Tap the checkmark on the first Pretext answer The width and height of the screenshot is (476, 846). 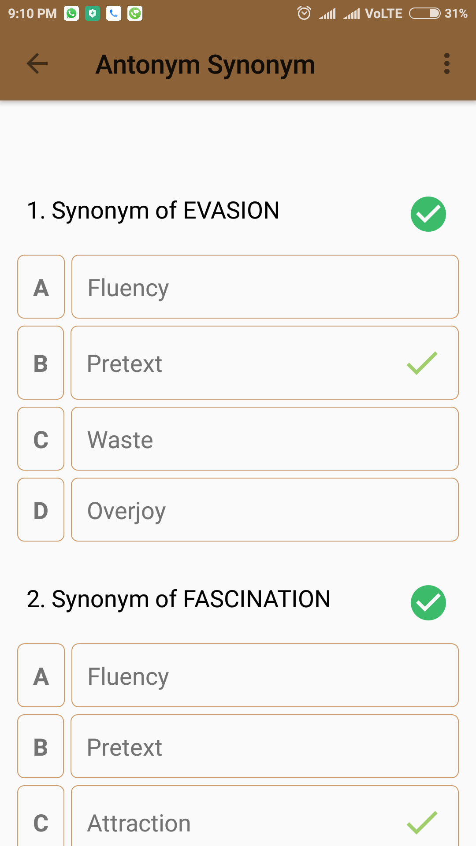click(x=422, y=363)
